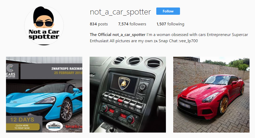View the 1,507 following list
The image size is (255, 138).
(170, 24)
